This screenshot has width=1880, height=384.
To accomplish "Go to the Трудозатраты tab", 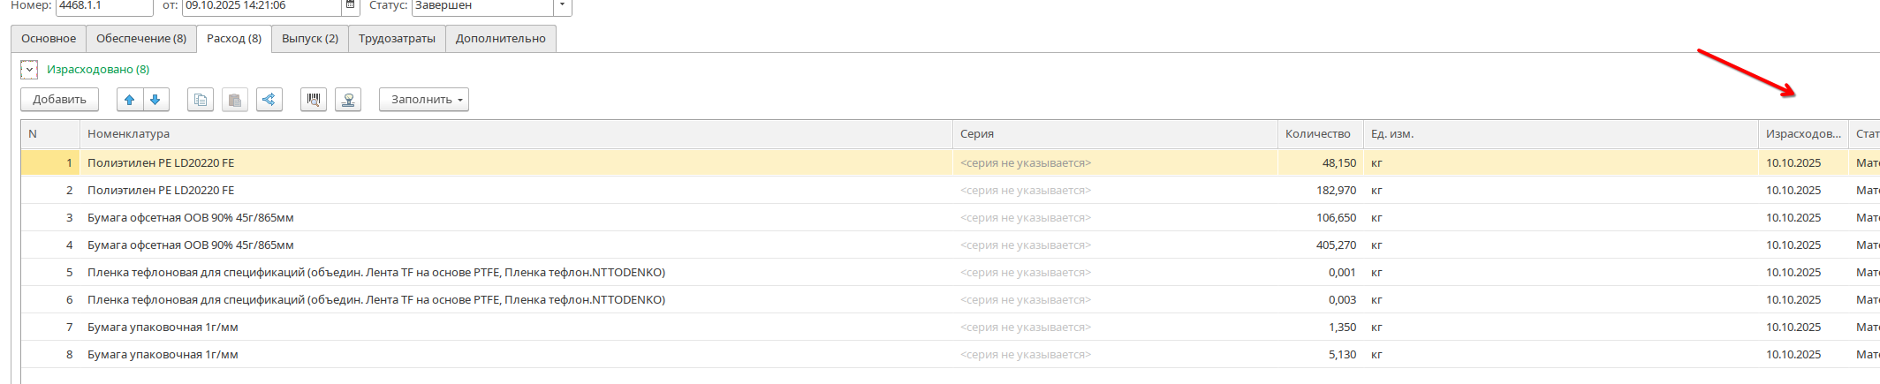I will point(397,39).
